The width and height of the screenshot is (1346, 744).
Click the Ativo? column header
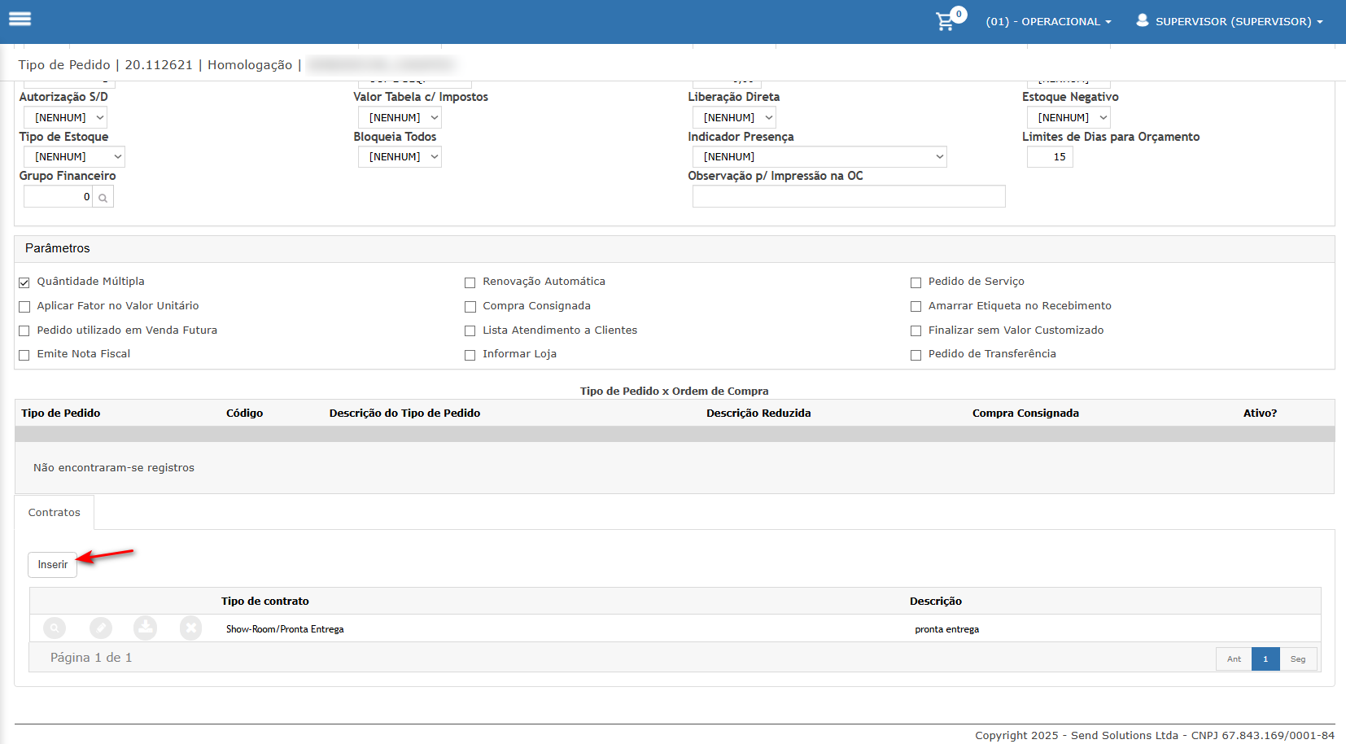click(1260, 414)
